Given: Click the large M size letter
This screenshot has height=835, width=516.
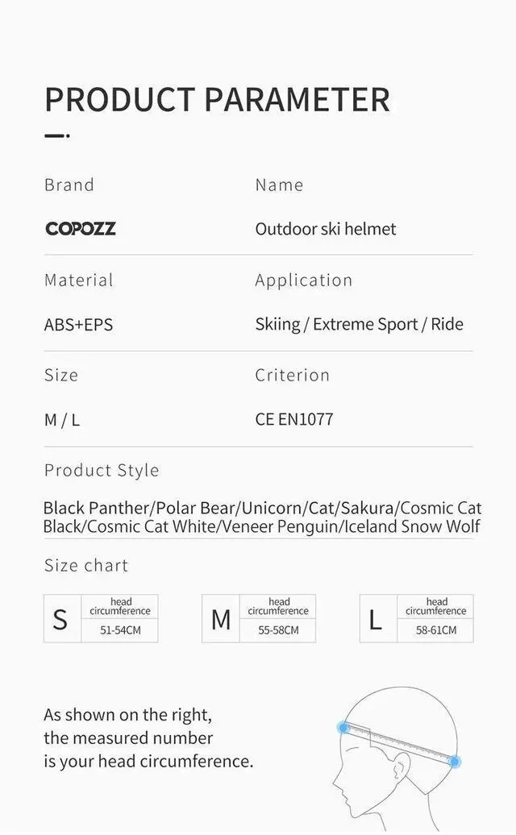Looking at the screenshot, I should pyautogui.click(x=221, y=619).
